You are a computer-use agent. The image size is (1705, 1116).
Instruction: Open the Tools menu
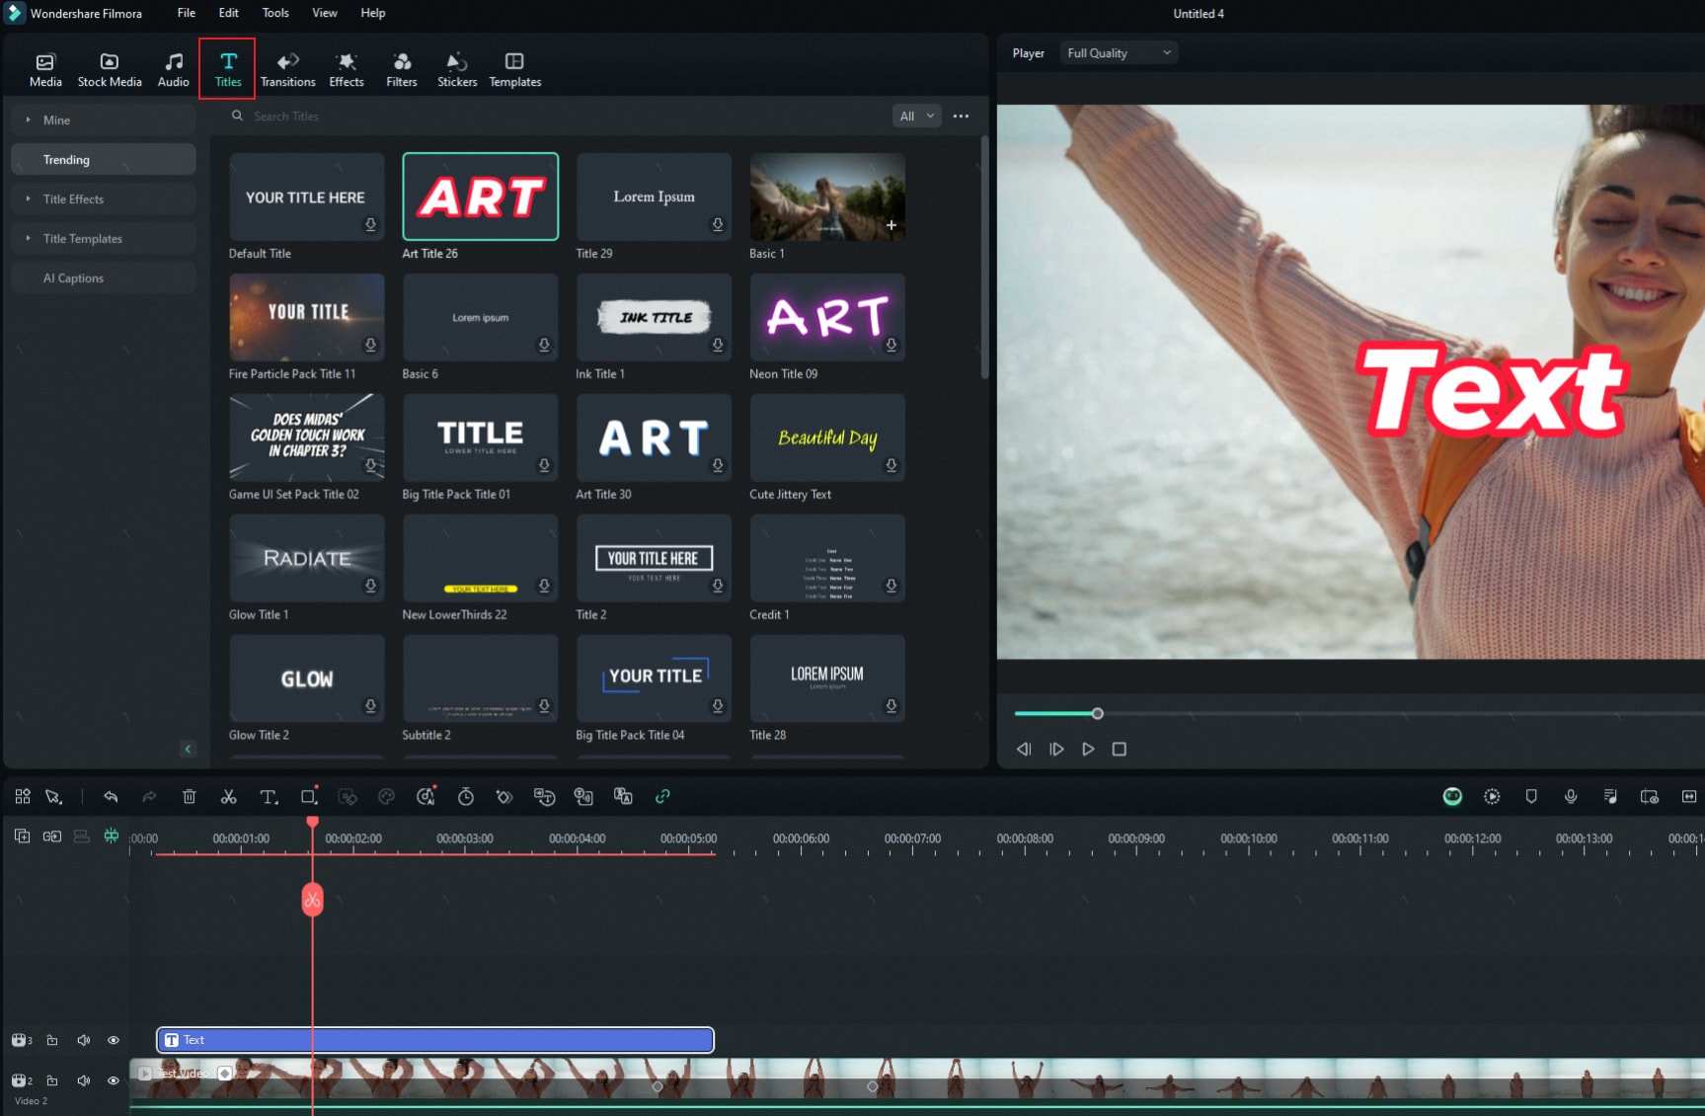tap(275, 13)
